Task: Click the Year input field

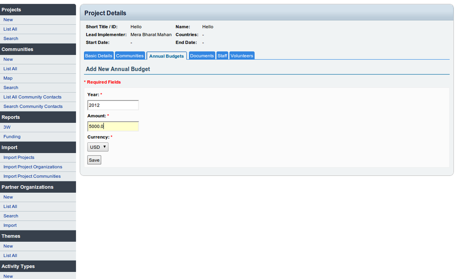Action: [113, 105]
